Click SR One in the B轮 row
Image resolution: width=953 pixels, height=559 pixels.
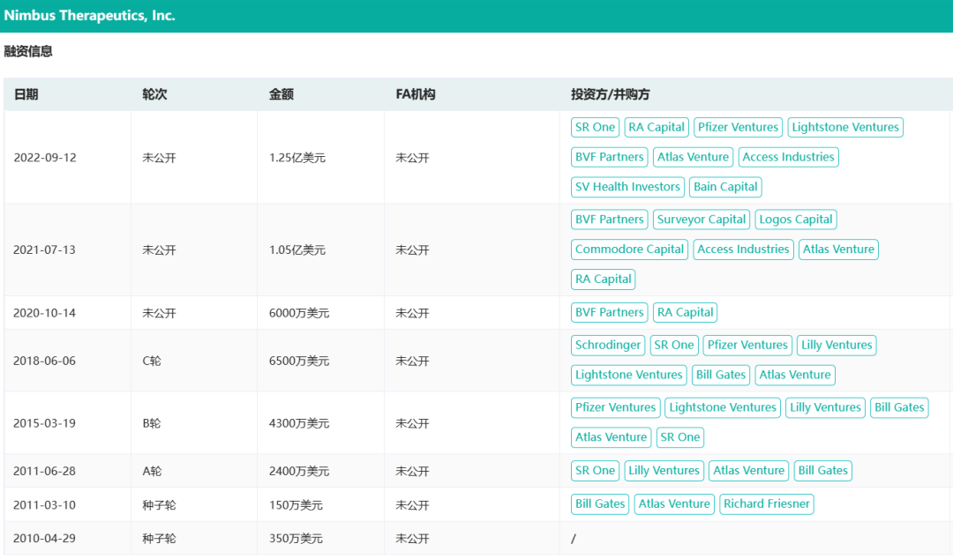679,437
